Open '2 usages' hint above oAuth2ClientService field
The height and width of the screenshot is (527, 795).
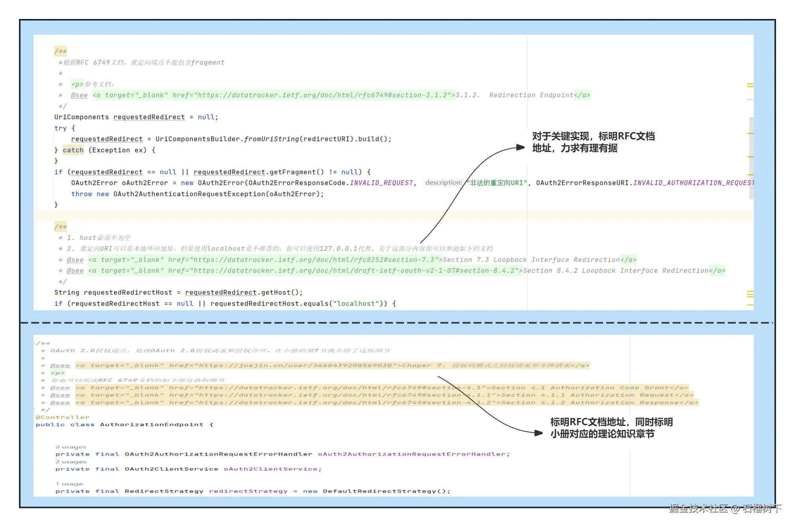(x=71, y=462)
